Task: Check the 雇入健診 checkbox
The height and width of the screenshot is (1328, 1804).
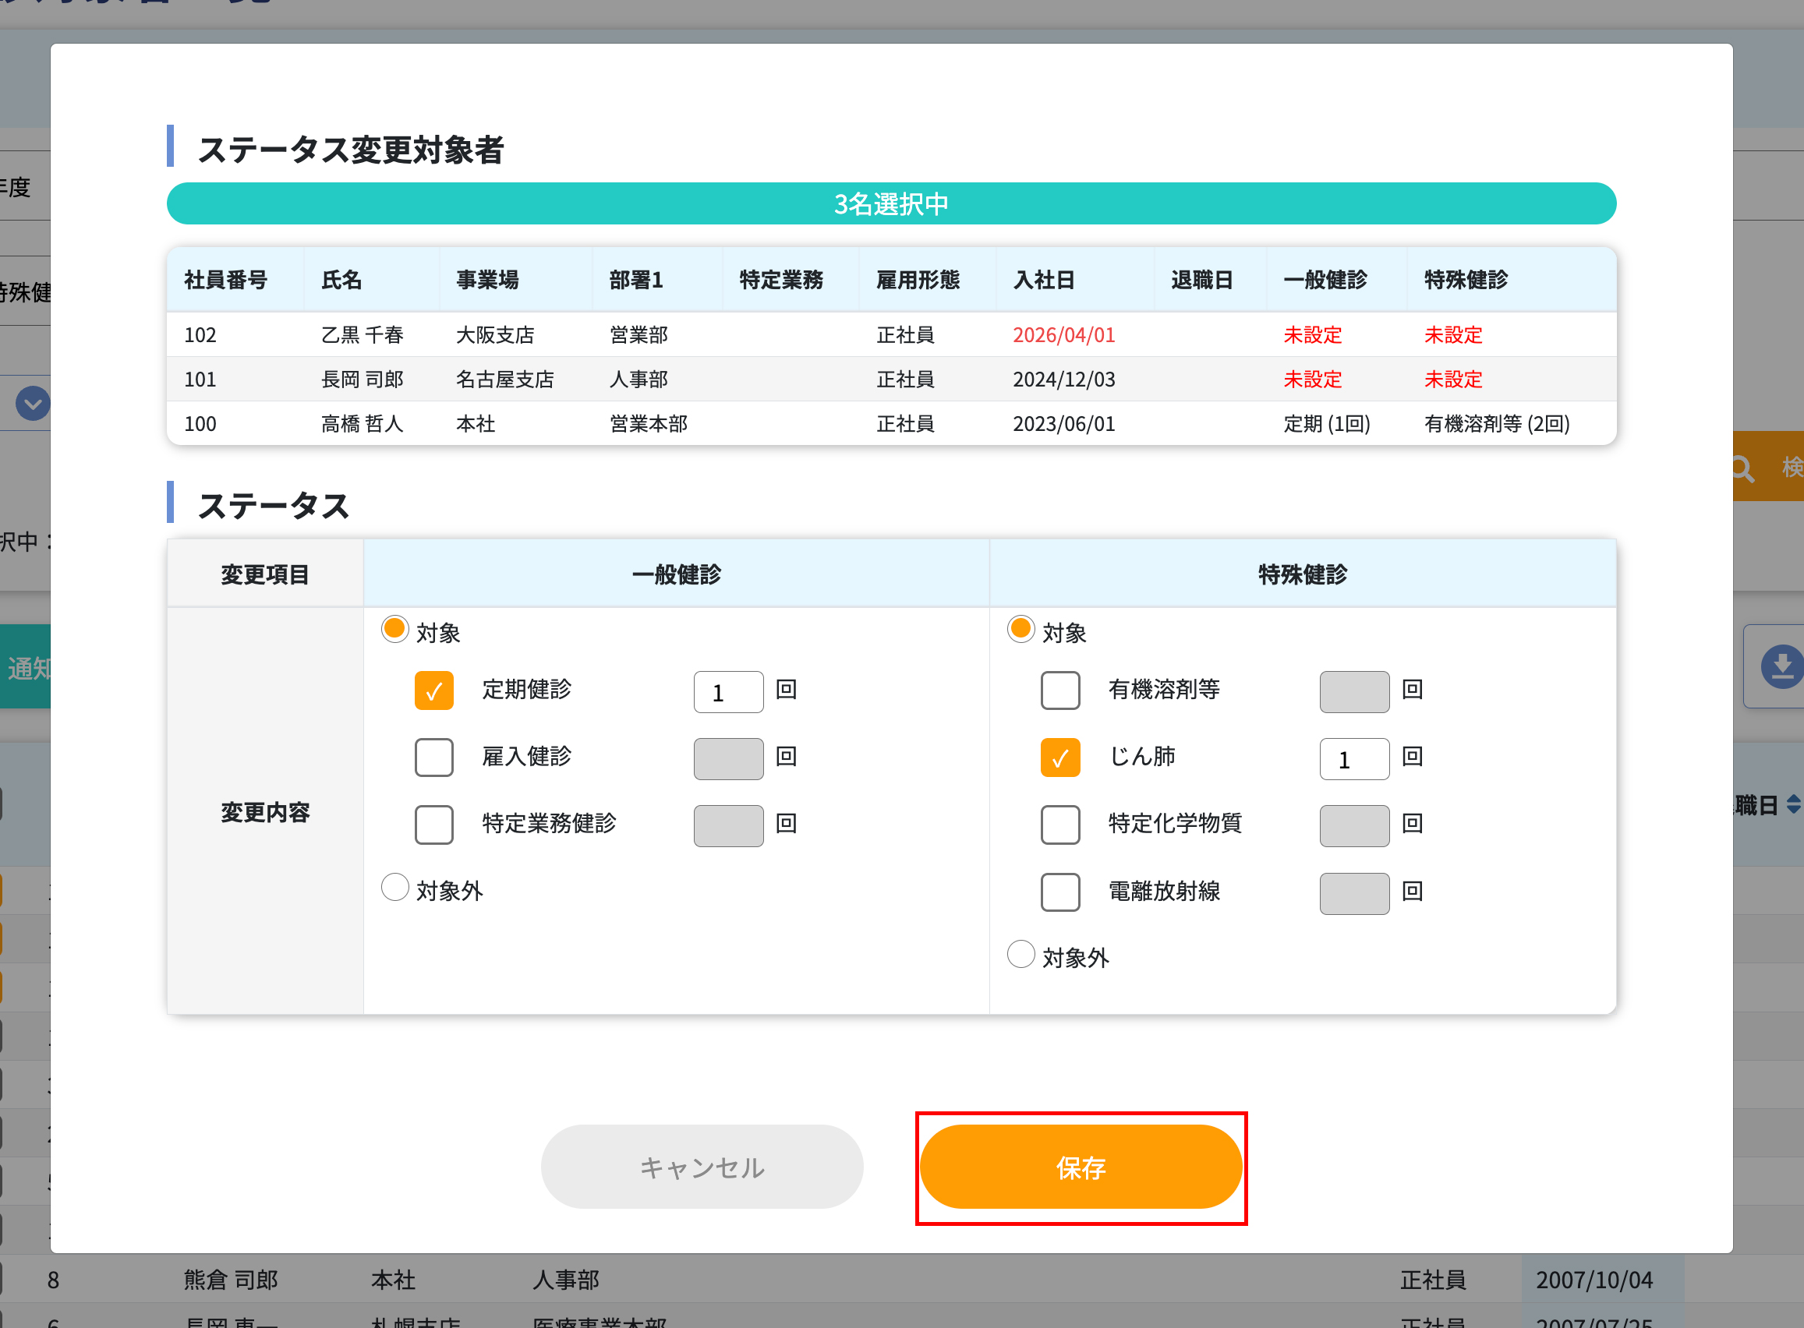Action: pos(434,758)
